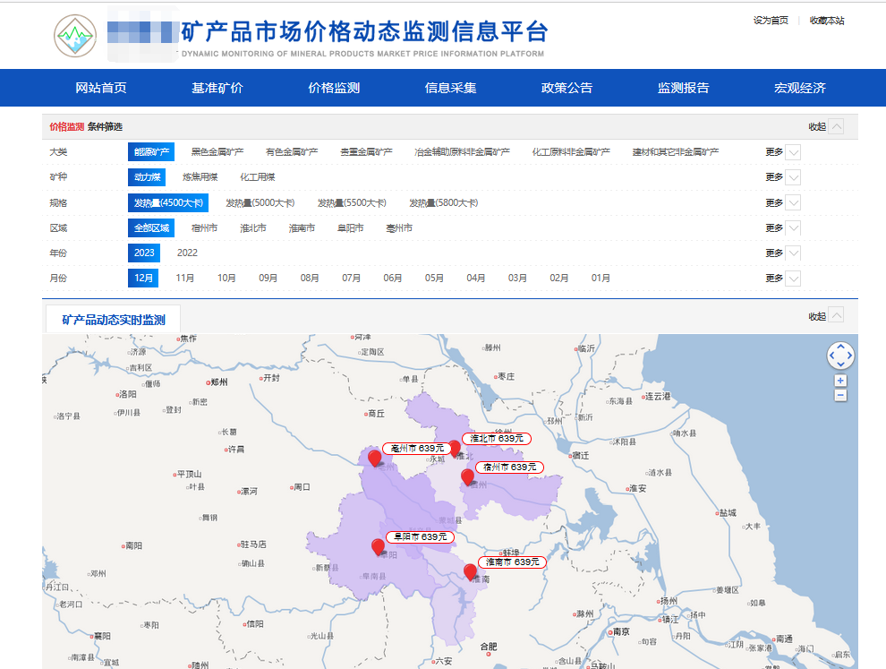Click the platform logo emblem
The width and height of the screenshot is (886, 669).
tap(75, 36)
